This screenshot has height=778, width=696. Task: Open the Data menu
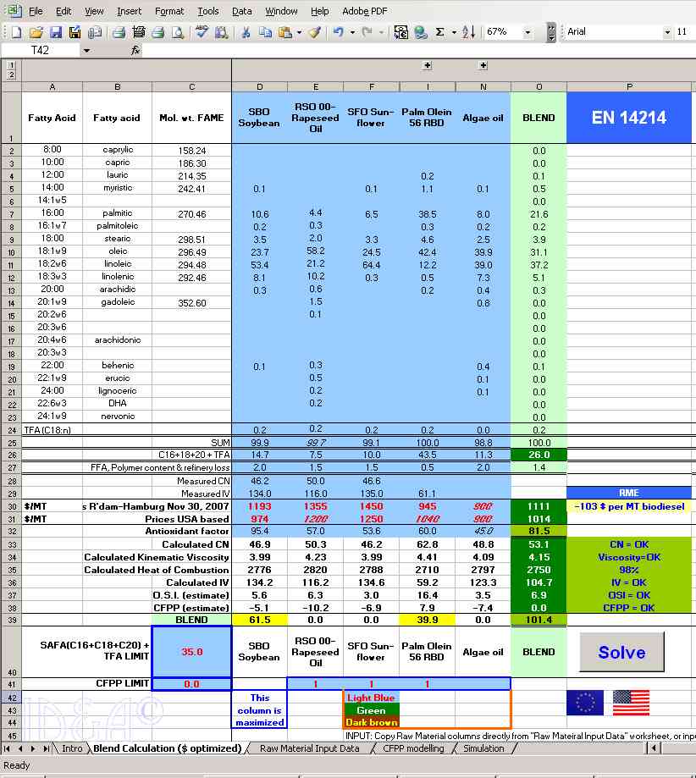coord(242,11)
